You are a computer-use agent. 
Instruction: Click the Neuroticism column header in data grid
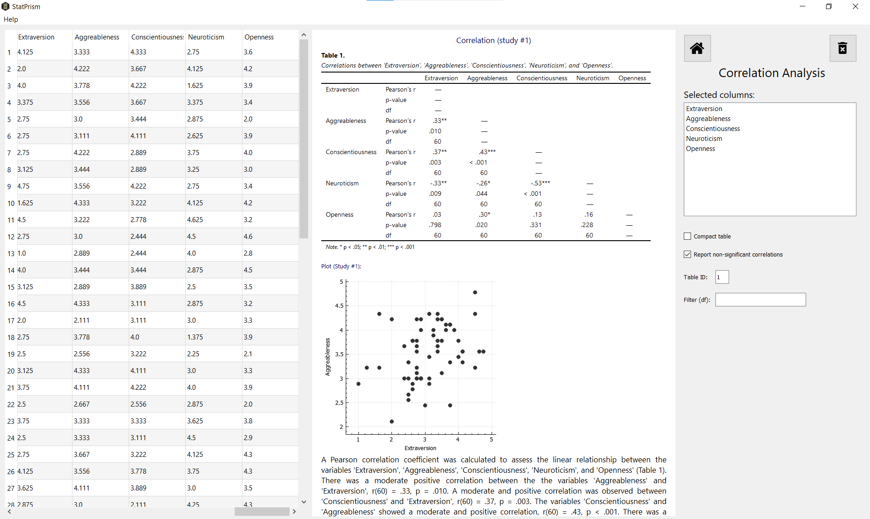point(214,37)
